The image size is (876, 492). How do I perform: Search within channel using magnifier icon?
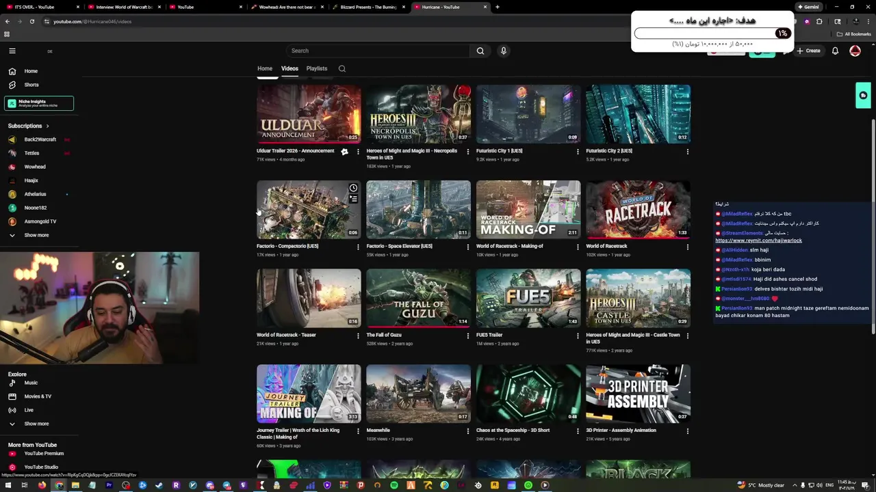[x=342, y=68]
